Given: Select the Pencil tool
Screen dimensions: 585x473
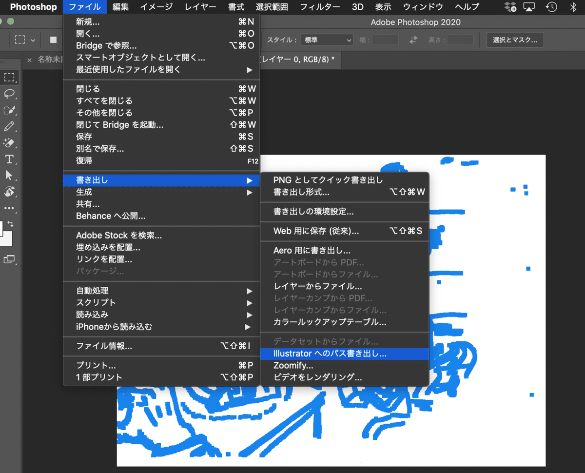Looking at the screenshot, I should point(10,126).
